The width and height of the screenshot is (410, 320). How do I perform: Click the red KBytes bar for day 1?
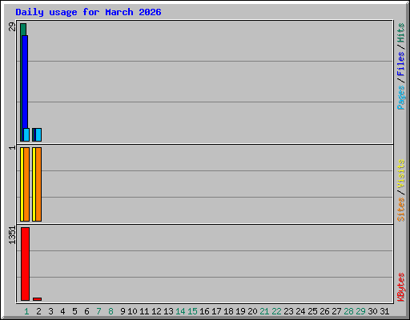25,264
